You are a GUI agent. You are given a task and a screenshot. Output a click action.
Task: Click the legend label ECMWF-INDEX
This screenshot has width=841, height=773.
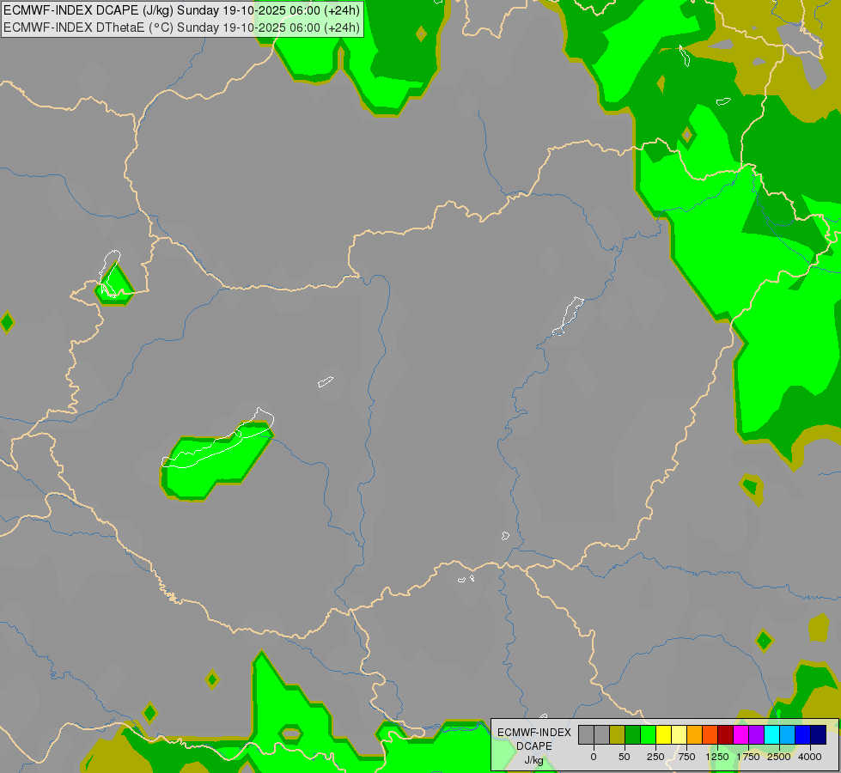534,733
